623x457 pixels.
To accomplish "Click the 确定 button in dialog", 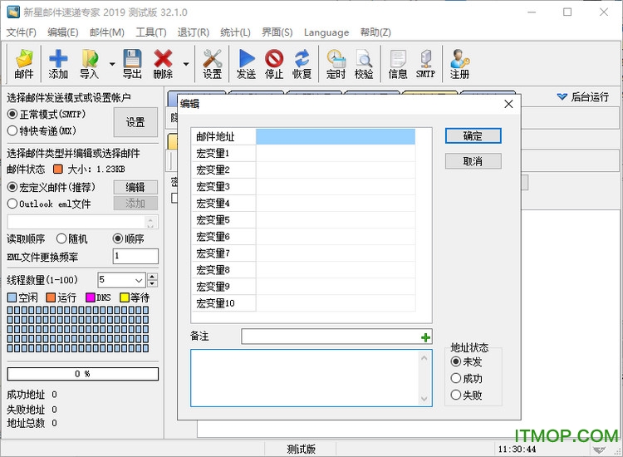I will click(x=473, y=135).
